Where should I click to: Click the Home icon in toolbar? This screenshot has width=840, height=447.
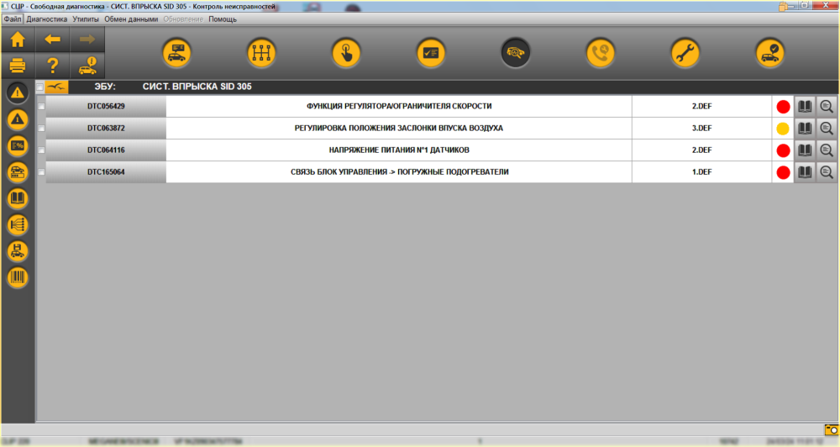point(18,39)
